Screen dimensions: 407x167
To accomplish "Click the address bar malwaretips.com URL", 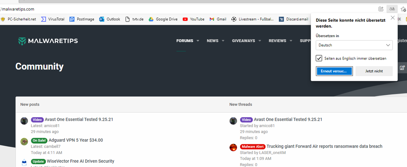I will tap(17, 9).
